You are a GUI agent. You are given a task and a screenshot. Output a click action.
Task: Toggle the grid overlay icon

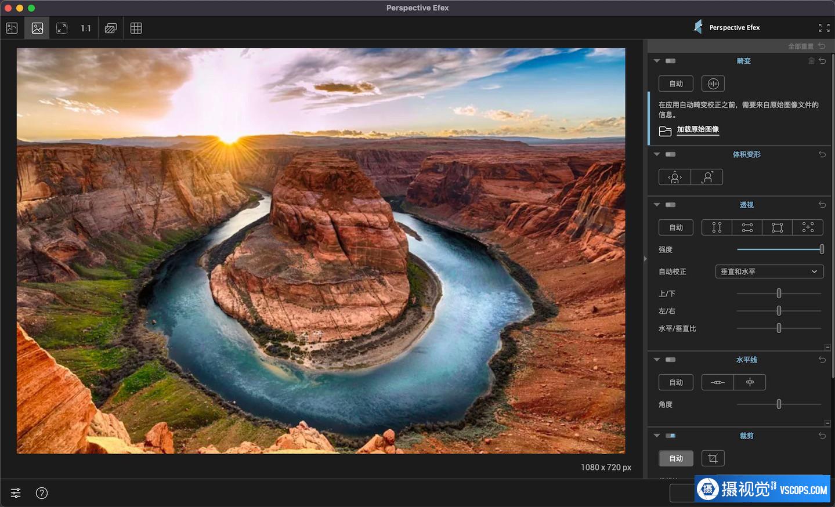136,28
